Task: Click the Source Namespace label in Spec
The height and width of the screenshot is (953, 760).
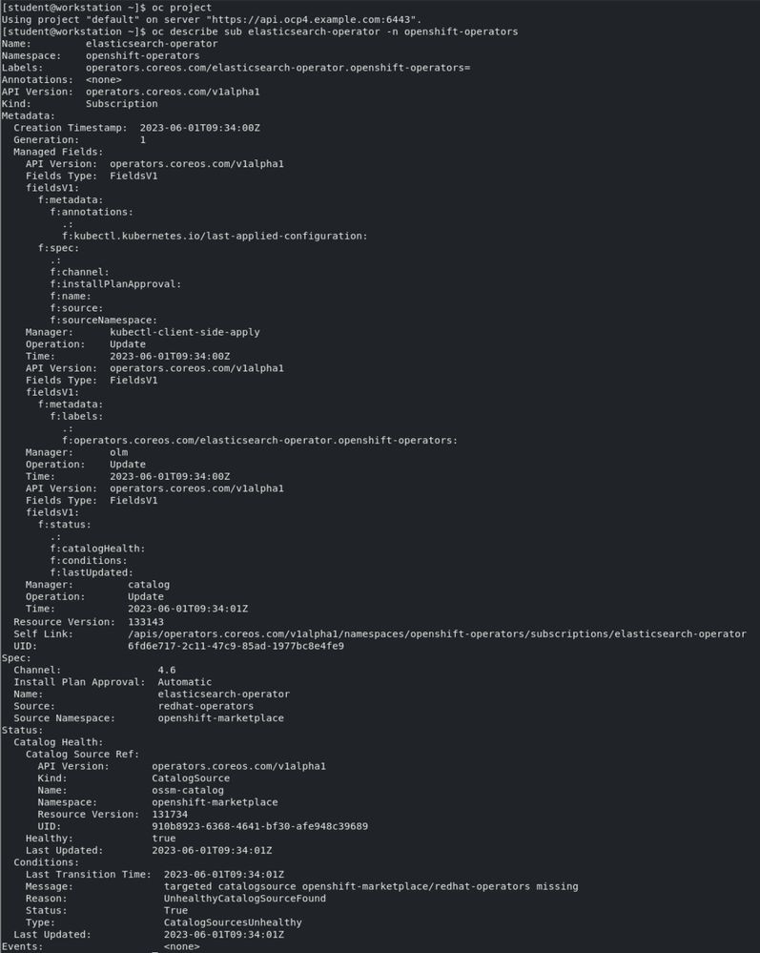Action: (x=64, y=717)
